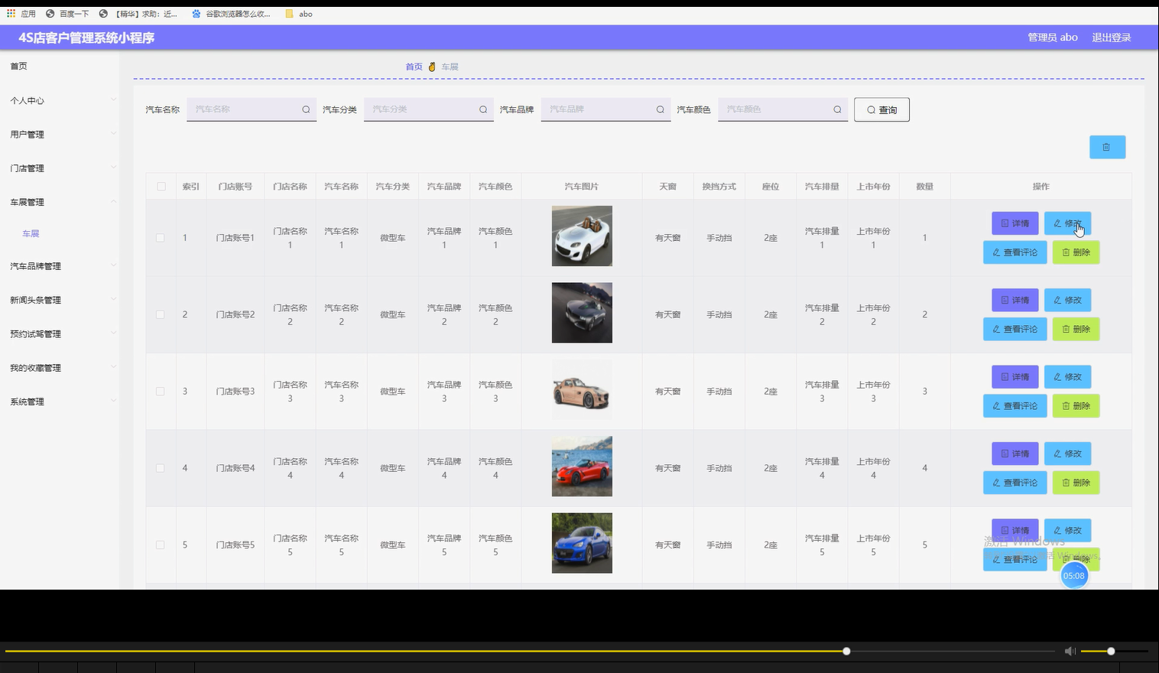Click 删除 for row 3
Screen dimensions: 1159x673
pyautogui.click(x=1076, y=406)
